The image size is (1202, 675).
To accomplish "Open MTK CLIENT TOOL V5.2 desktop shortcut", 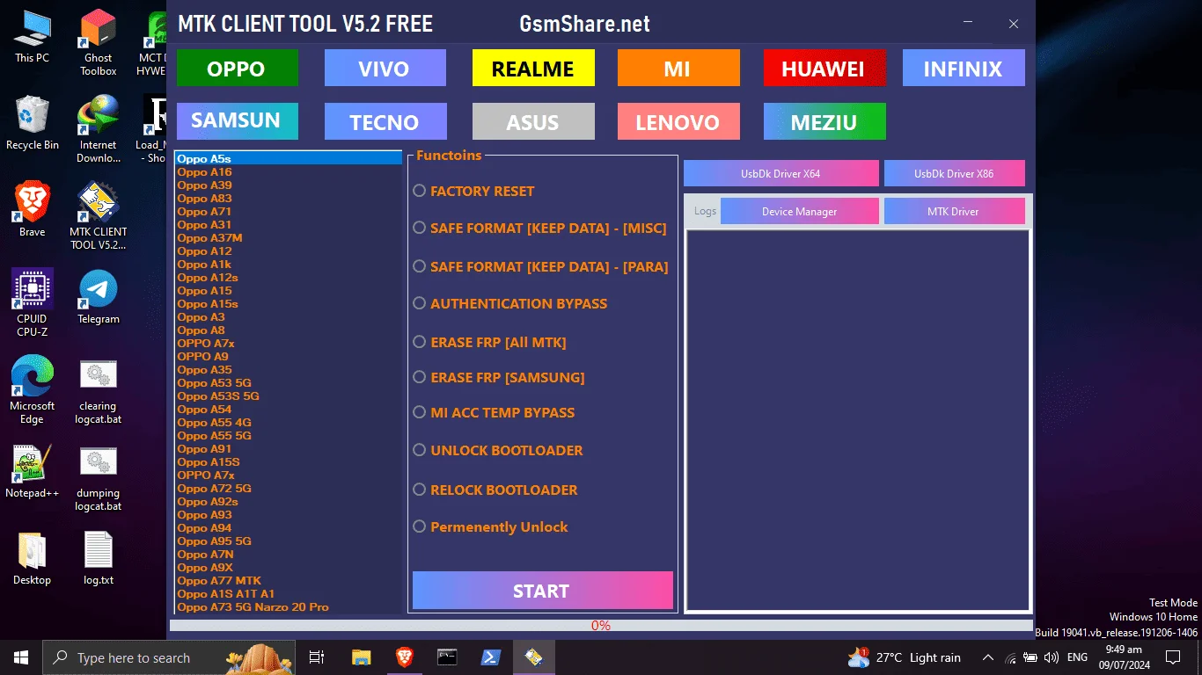I will pyautogui.click(x=98, y=216).
